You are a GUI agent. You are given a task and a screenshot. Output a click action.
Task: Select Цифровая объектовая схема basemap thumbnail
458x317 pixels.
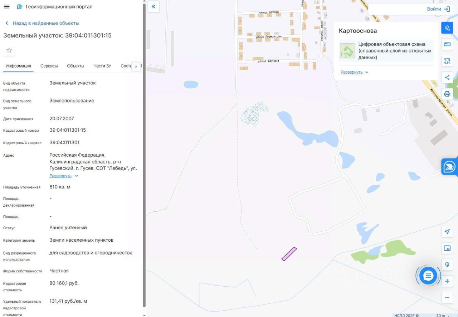(347, 51)
